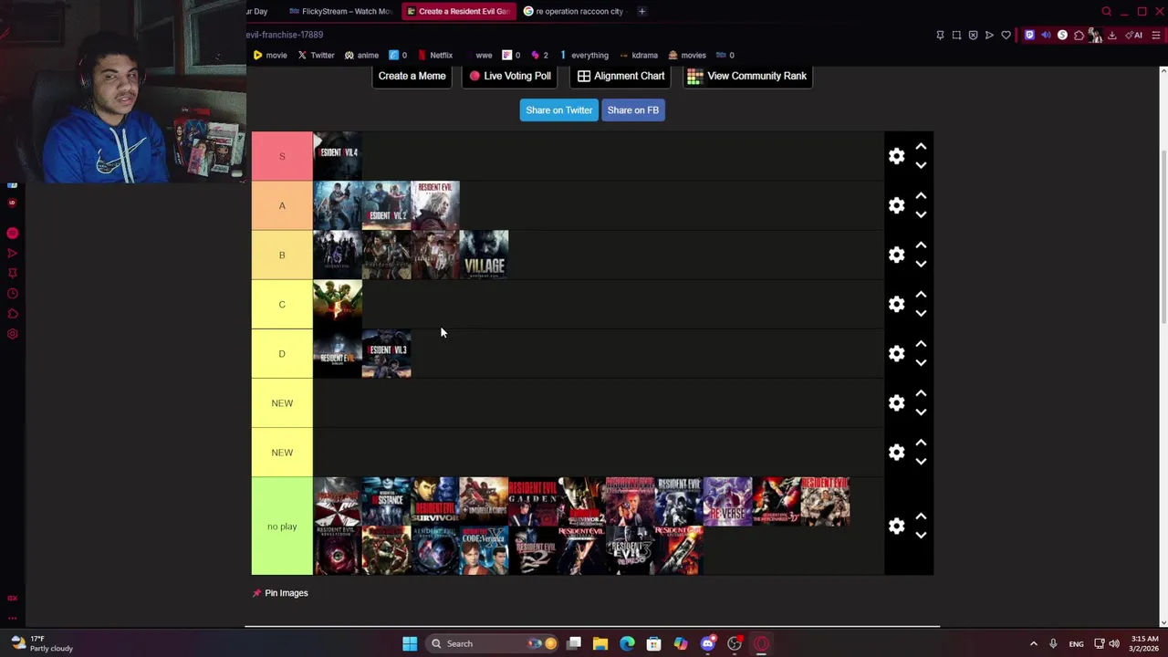Click the Twitch icon in browser toolbar
1168x657 pixels.
click(x=1029, y=35)
